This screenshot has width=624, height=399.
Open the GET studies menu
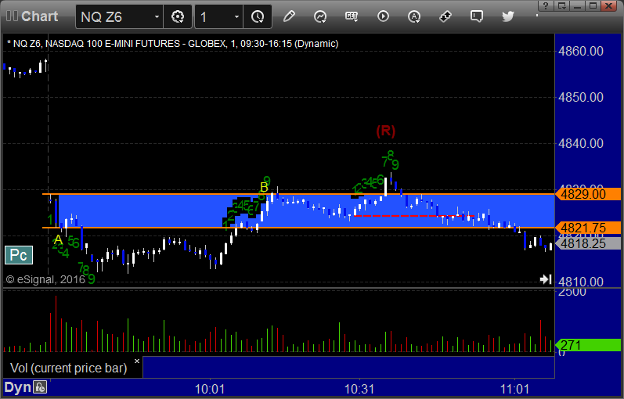coord(352,16)
